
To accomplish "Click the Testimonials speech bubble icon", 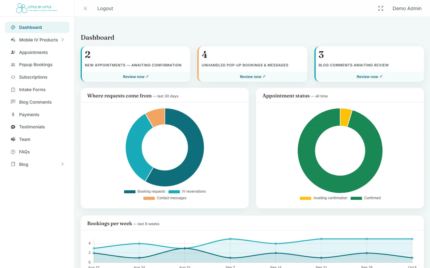I will [x=13, y=127].
